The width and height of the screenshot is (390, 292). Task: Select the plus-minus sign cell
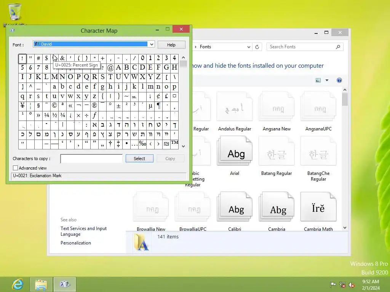(x=118, y=106)
